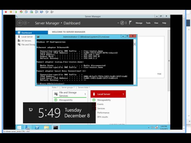
Task: Click the outer VM console scrollbar down arrow
Action: pyautogui.click(x=184, y=128)
